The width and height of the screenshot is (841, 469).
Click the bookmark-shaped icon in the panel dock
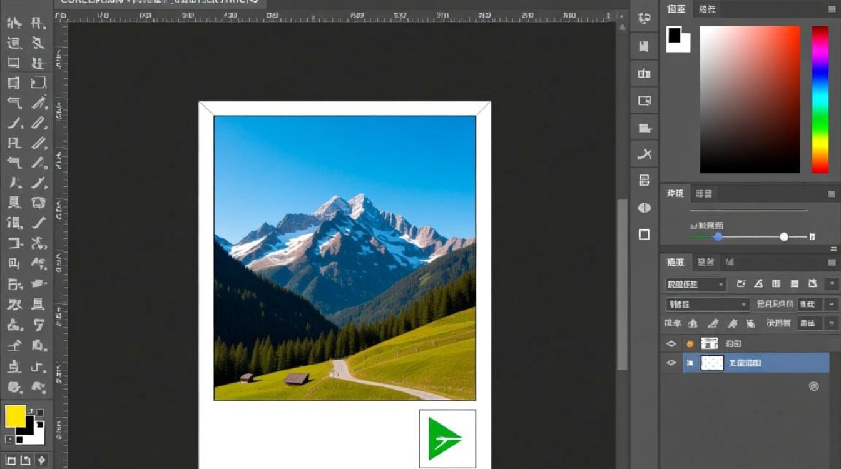644,46
